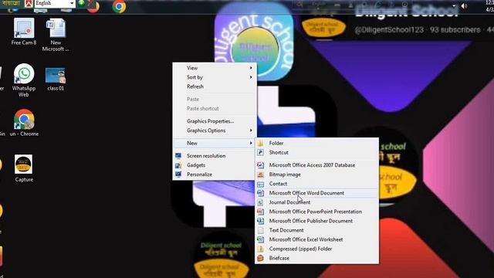
Task: Select Graphics Options menu entry
Action: click(x=215, y=131)
